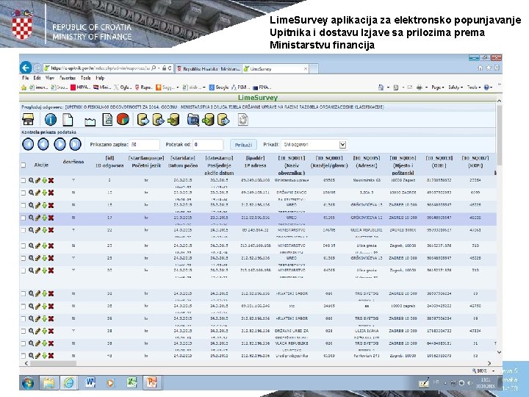Image resolution: width=529 pixels, height=397 pixels.
Task: Download files of Ministarstvo uprave response
Action: (x=44, y=181)
